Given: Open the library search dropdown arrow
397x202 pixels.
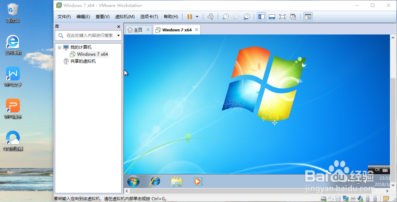Looking at the screenshot, I should (x=118, y=36).
